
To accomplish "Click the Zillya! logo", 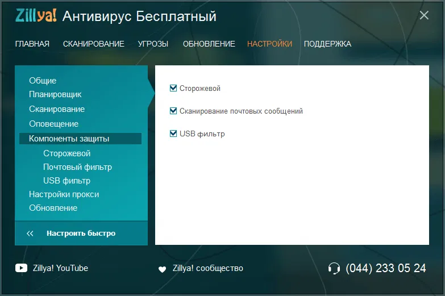I will [36, 15].
